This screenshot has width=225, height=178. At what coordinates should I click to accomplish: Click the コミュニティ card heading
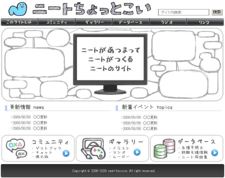point(50,142)
